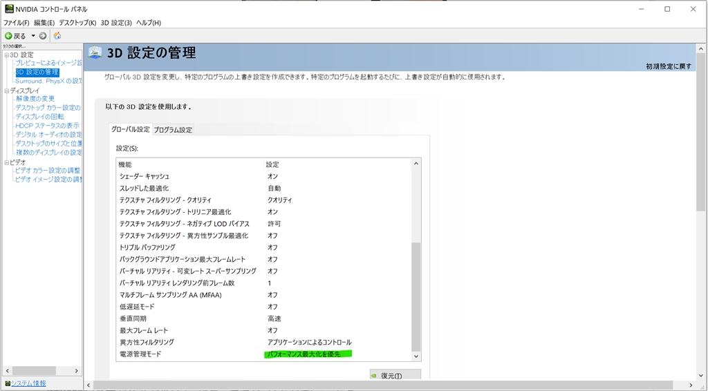708x391 pixels.
Task: Click main pane horizontal scroll right arrow
Action: pyautogui.click(x=691, y=385)
